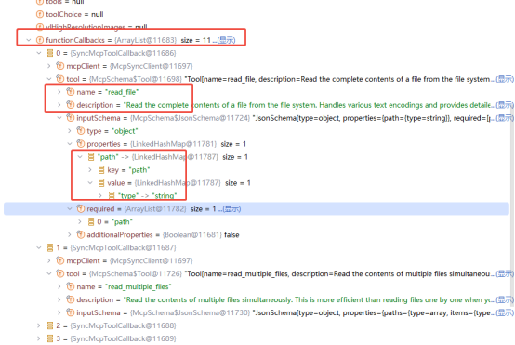Click field icon of required list
The height and width of the screenshot is (345, 515).
(81, 208)
